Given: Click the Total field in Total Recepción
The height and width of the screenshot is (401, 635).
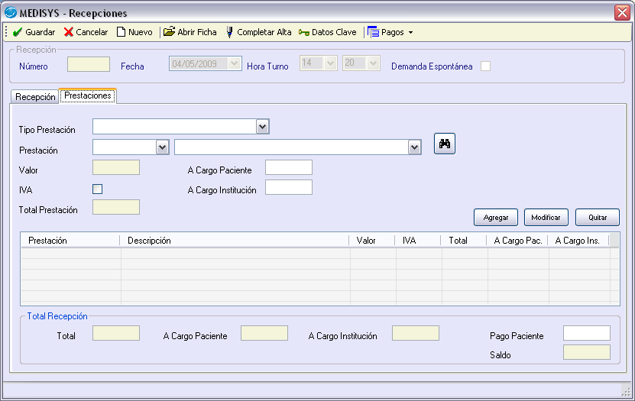Looking at the screenshot, I should [116, 333].
